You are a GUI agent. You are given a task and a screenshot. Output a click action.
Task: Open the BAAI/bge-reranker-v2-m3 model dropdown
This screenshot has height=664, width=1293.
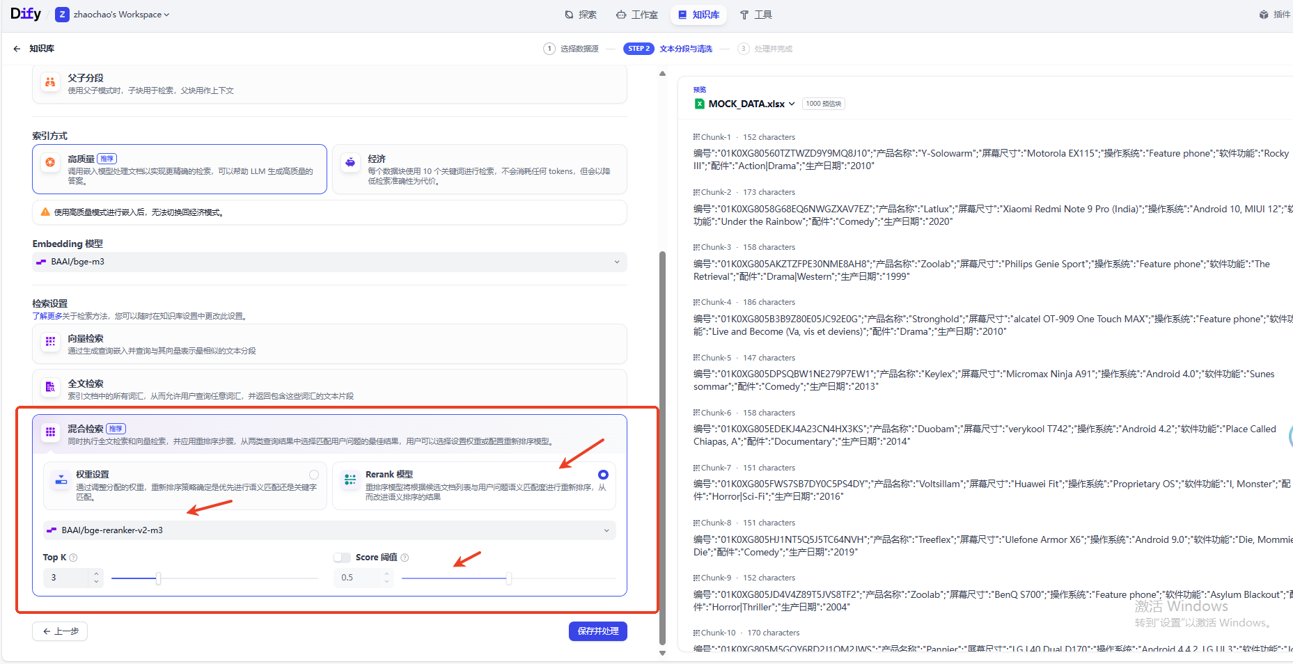click(x=329, y=530)
